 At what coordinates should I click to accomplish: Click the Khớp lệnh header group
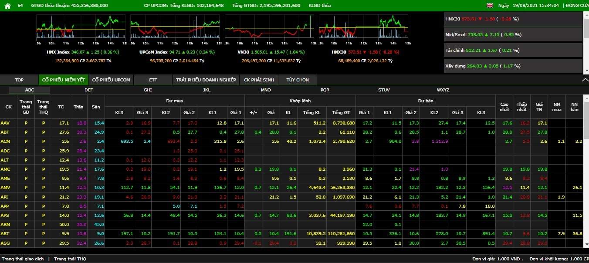[300, 101]
